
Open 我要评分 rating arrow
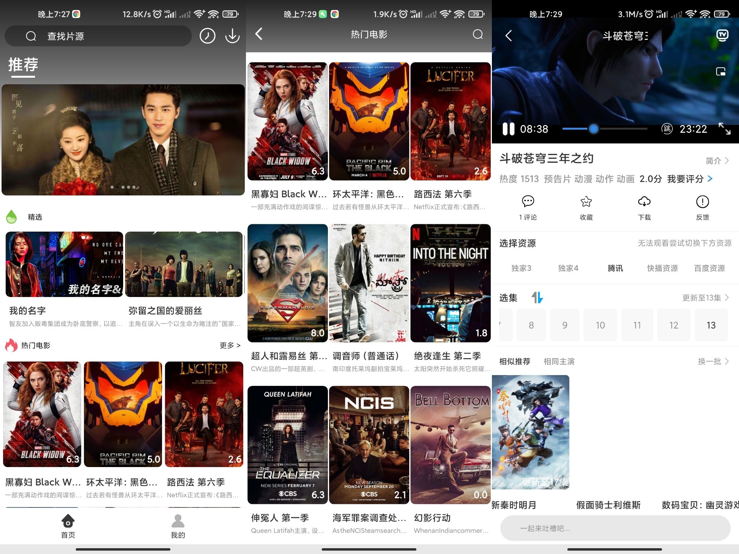point(710,179)
